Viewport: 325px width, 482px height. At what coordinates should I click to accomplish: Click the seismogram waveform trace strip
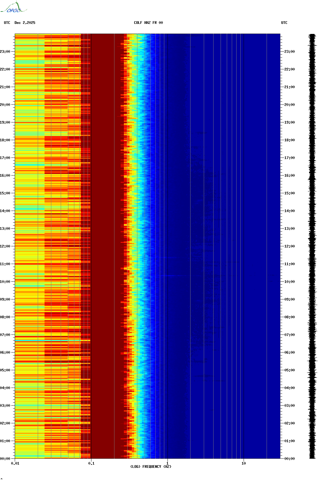(312, 246)
